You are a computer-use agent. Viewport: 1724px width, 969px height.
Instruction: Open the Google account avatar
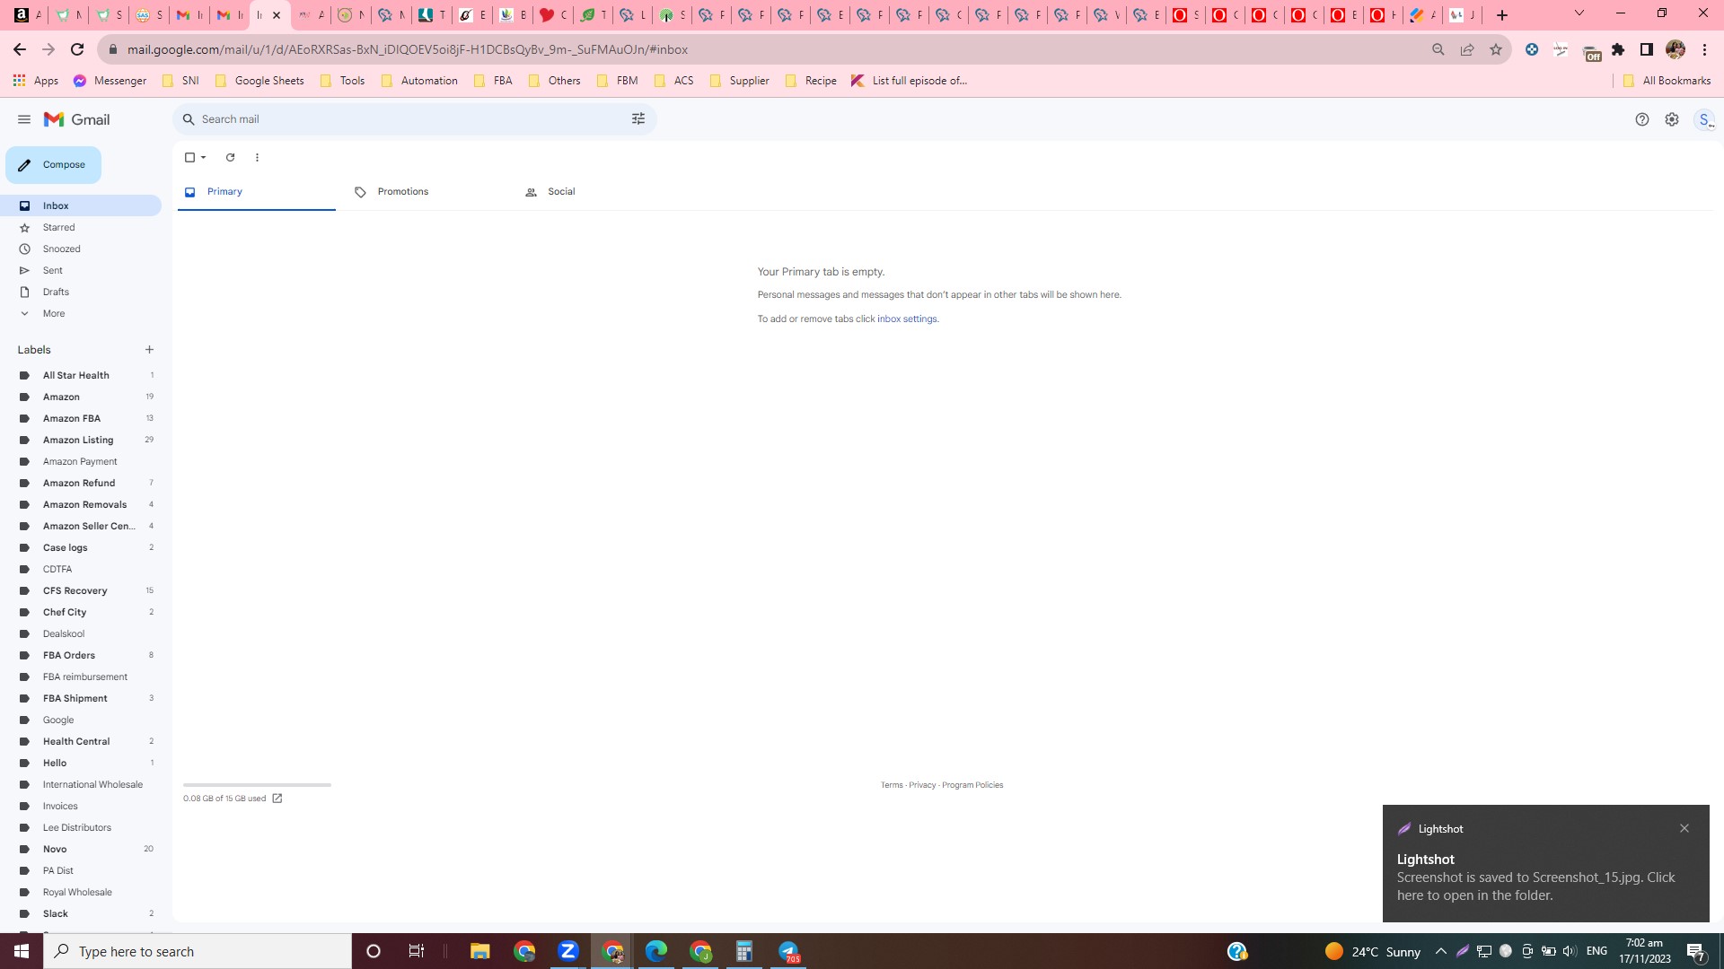click(x=1704, y=119)
